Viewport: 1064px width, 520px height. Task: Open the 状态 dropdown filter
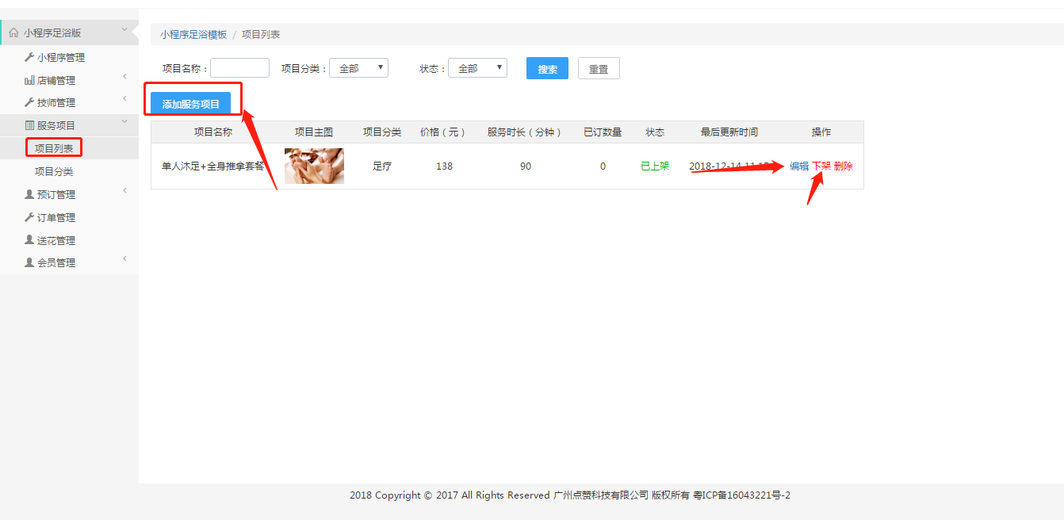[477, 68]
